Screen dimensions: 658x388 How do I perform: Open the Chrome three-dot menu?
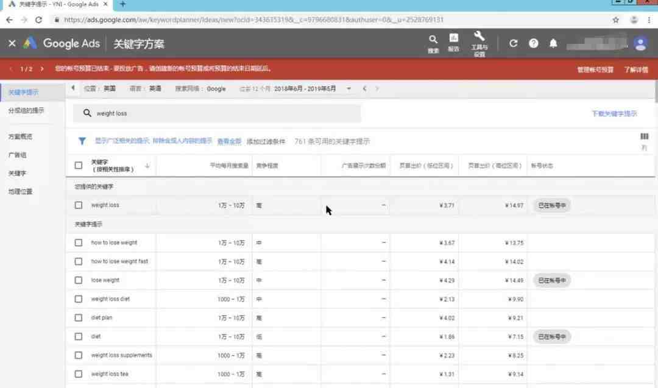point(649,19)
